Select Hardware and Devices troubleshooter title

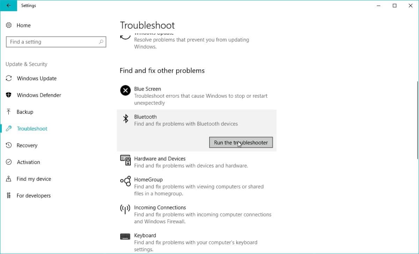pos(160,159)
